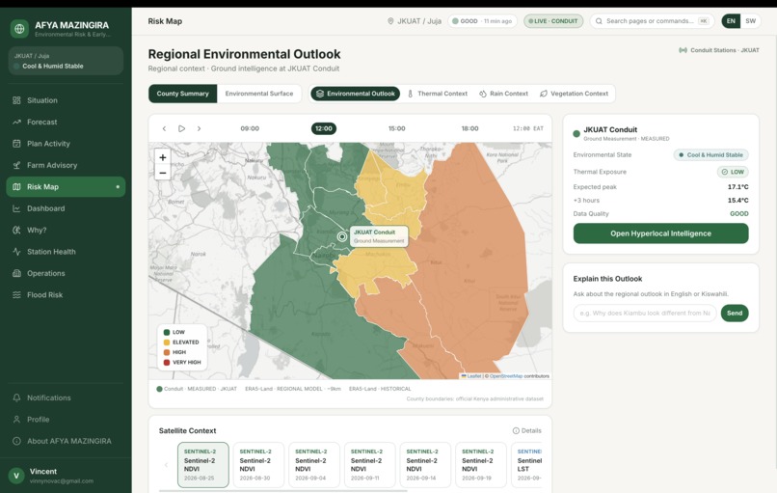Click the Profile person icon
Image resolution: width=777 pixels, height=493 pixels.
pyautogui.click(x=16, y=420)
